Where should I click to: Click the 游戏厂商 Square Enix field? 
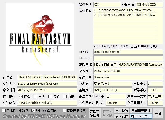point(128,77)
